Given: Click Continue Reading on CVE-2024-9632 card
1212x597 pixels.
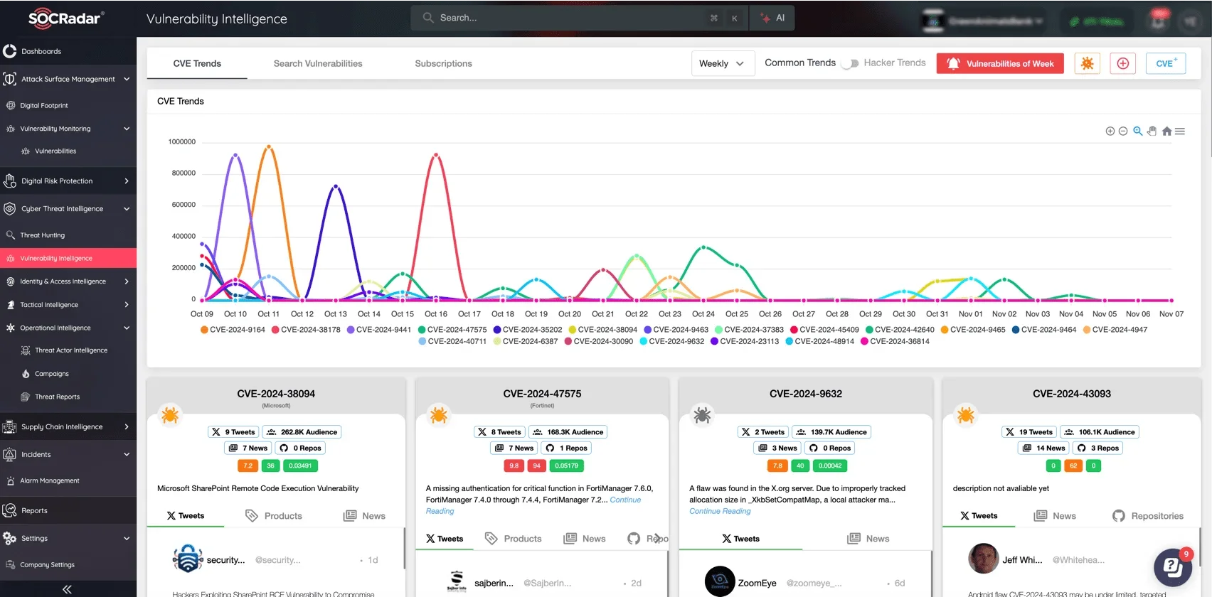Looking at the screenshot, I should [720, 511].
